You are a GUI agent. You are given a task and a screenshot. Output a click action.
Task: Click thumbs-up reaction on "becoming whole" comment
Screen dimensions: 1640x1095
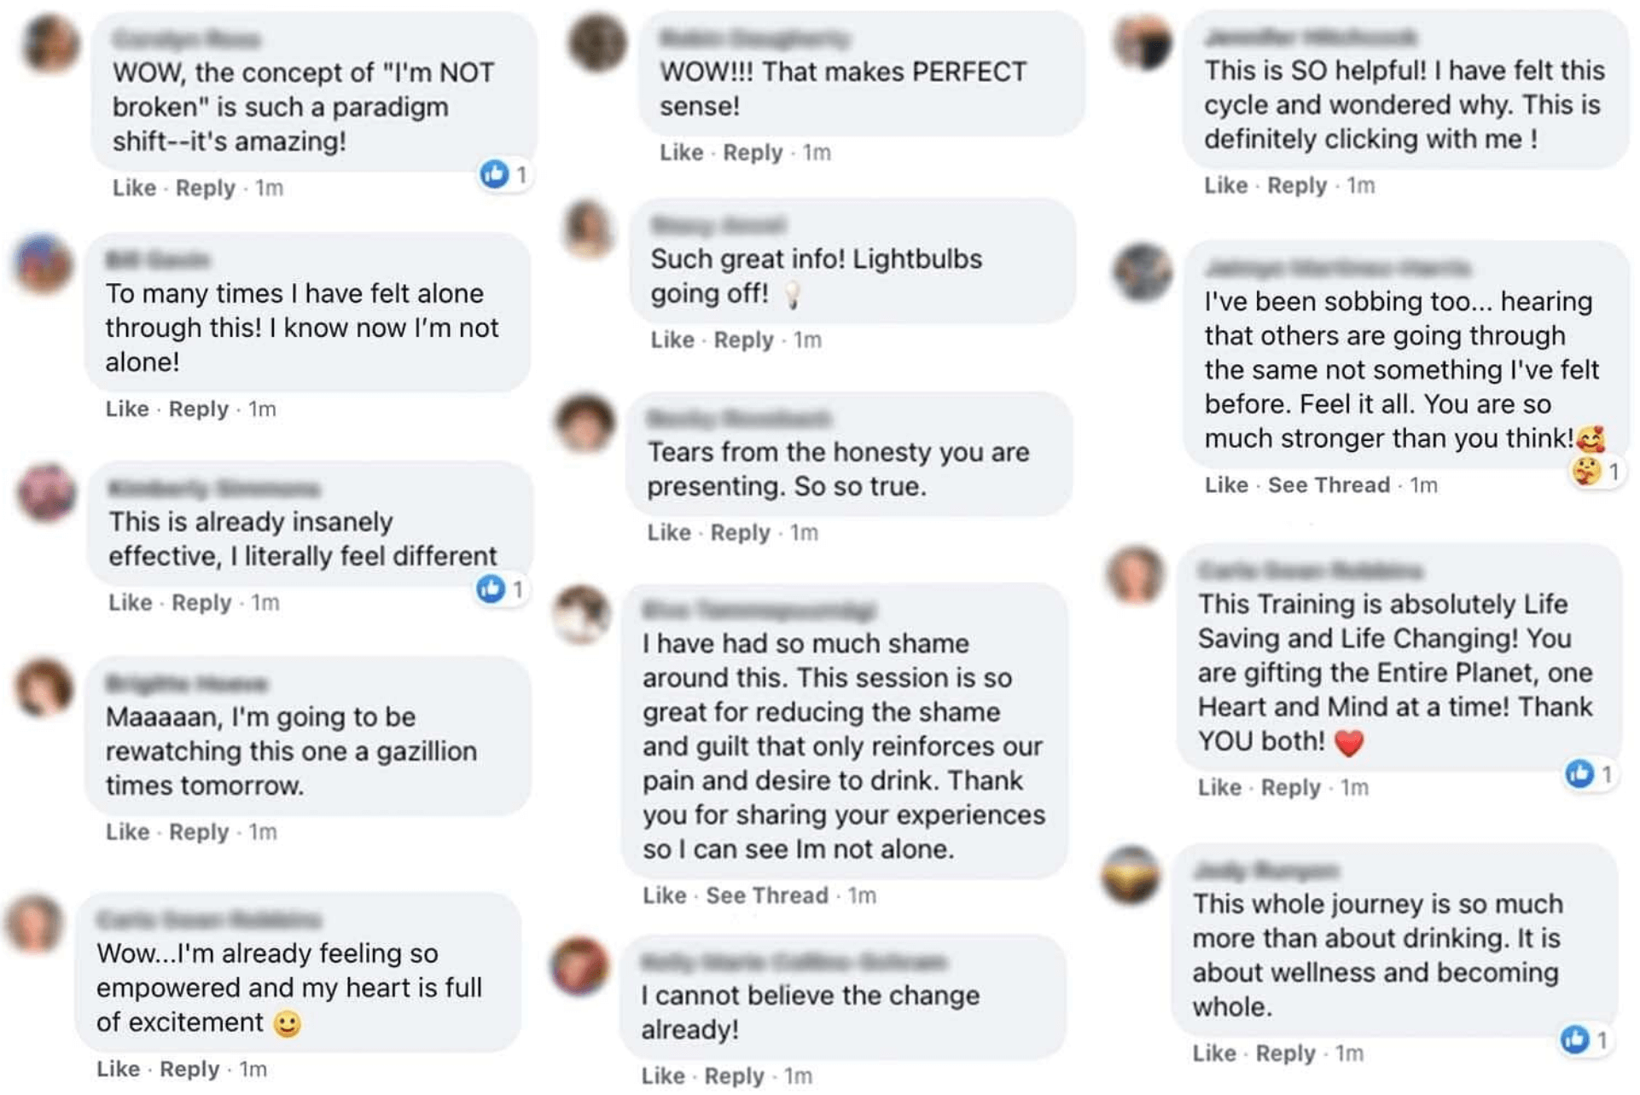click(x=1574, y=1039)
